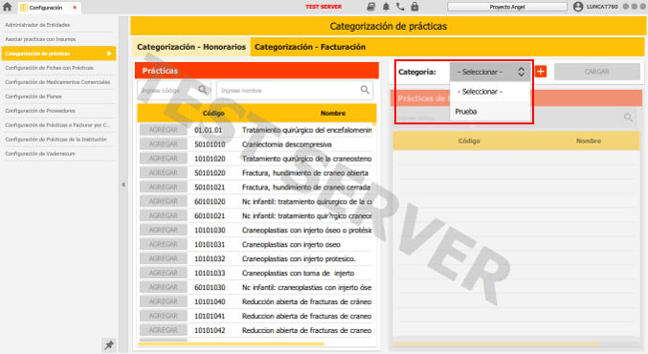648x354 pixels.
Task: Click the Proyecto Angel project field
Action: [x=507, y=7]
